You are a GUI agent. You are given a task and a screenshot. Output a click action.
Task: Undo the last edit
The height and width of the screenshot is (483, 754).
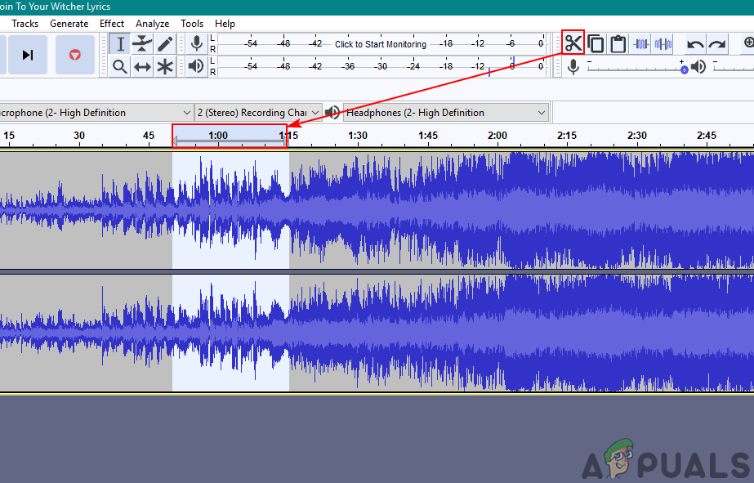pyautogui.click(x=694, y=44)
